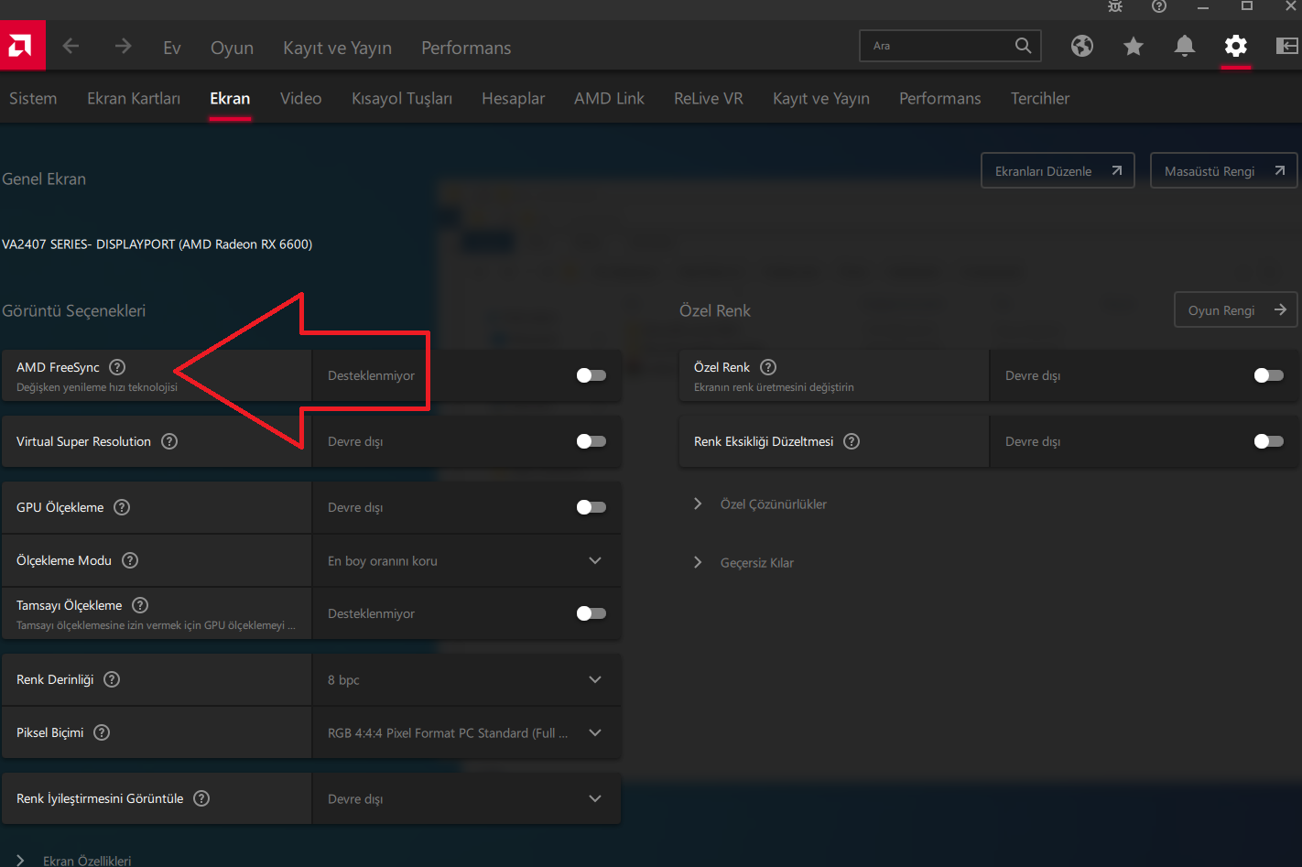The width and height of the screenshot is (1302, 867).
Task: Toggle the AMD FreeSync switch
Action: tap(591, 375)
